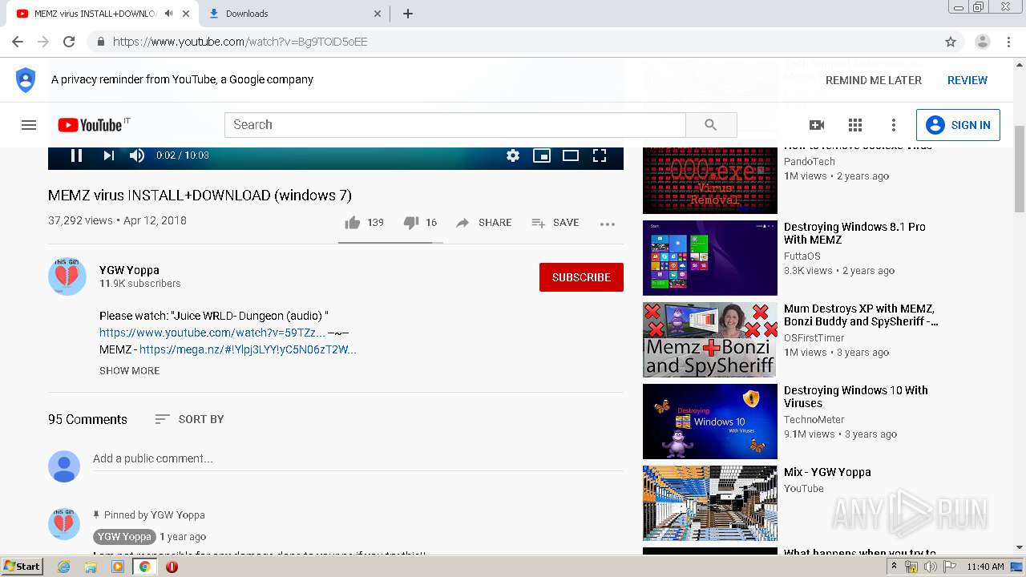The width and height of the screenshot is (1026, 577).
Task: Open the SORT BY comments dropdown
Action: (189, 419)
